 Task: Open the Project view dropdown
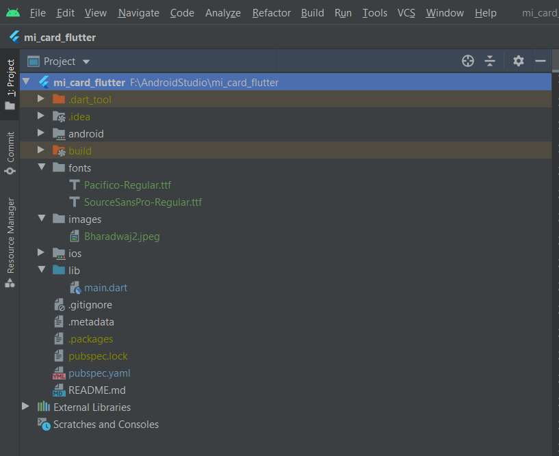point(59,62)
